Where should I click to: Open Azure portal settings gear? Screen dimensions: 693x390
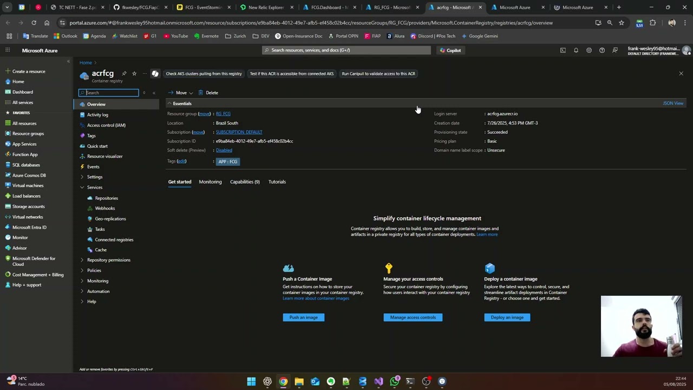coord(589,50)
